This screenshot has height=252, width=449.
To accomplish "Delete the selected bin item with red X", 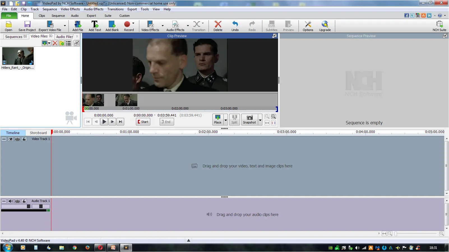I will [x=55, y=43].
